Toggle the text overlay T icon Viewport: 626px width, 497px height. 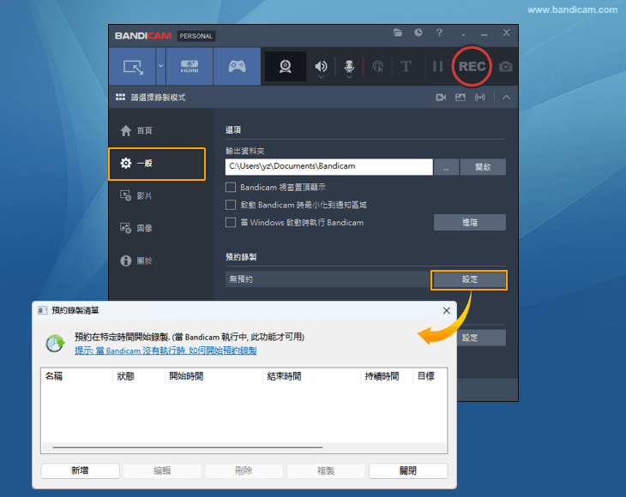406,66
